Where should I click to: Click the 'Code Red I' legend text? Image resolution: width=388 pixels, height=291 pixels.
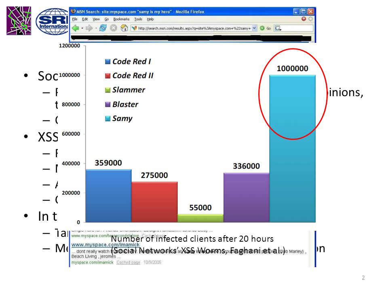[x=132, y=61]
